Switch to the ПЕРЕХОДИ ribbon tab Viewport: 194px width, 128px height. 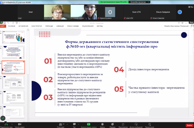click(x=49, y=26)
